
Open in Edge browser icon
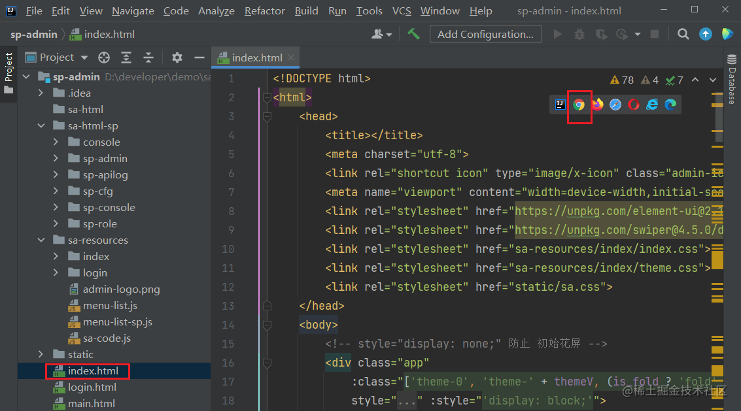pos(670,105)
